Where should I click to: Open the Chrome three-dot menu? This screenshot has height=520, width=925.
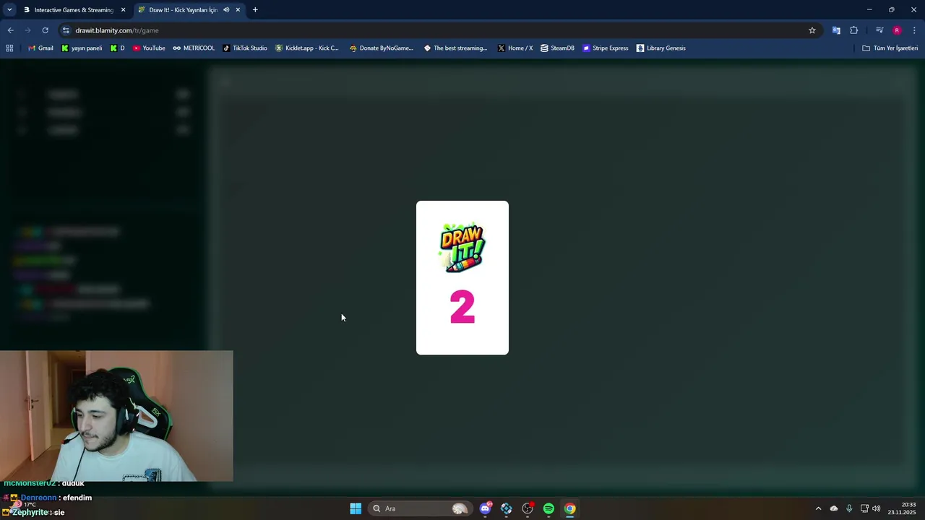914,30
